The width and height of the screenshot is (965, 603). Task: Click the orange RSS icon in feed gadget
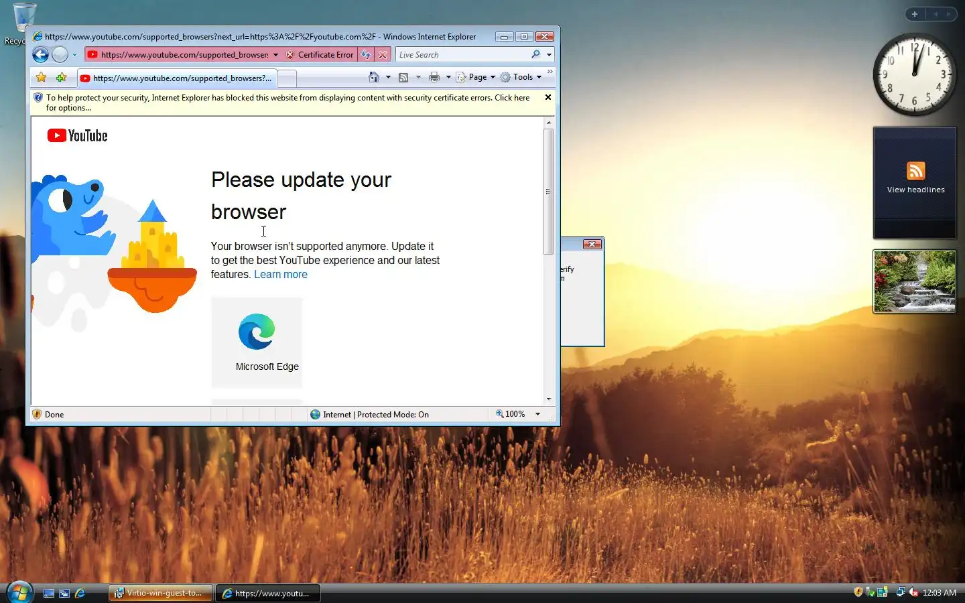pos(915,171)
